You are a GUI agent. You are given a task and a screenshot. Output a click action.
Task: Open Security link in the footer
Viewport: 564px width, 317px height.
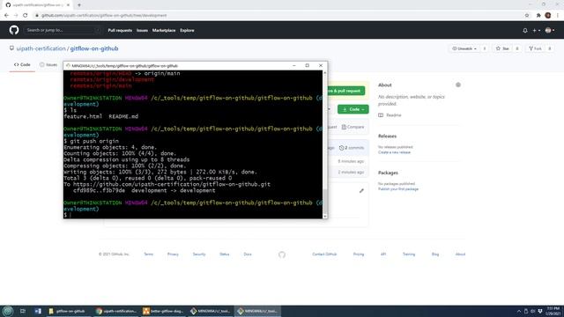[x=199, y=254]
